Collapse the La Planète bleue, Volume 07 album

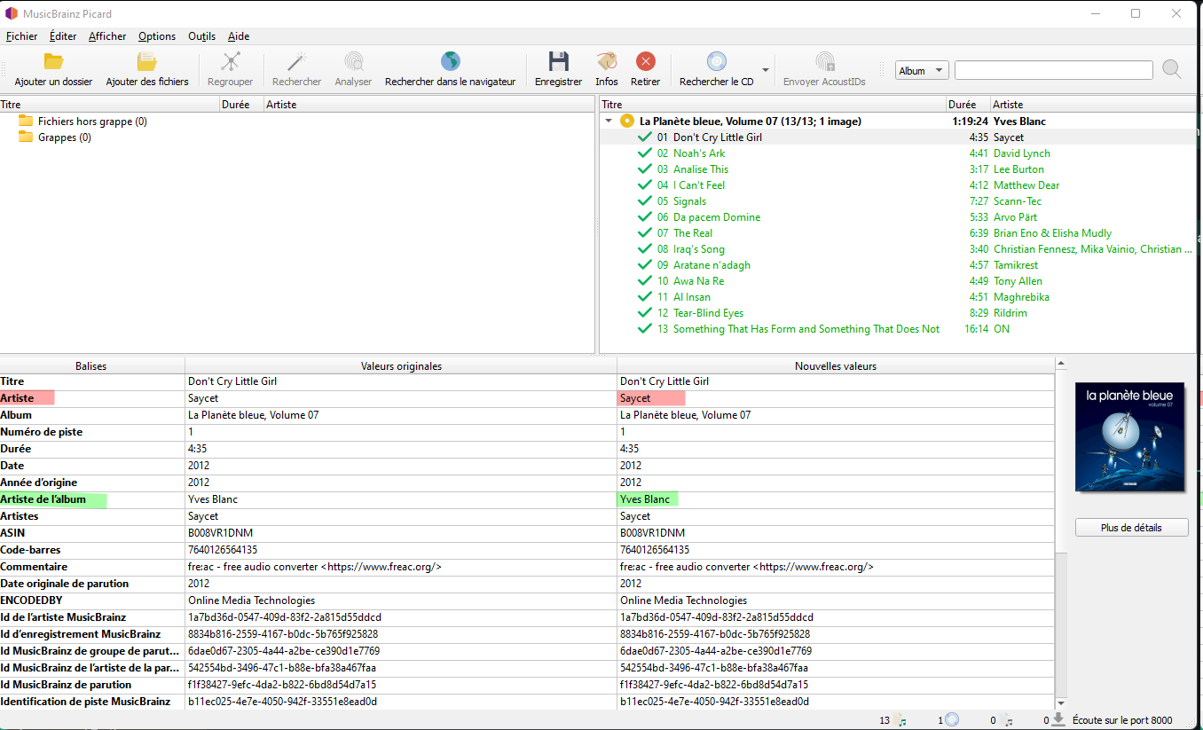coord(609,122)
